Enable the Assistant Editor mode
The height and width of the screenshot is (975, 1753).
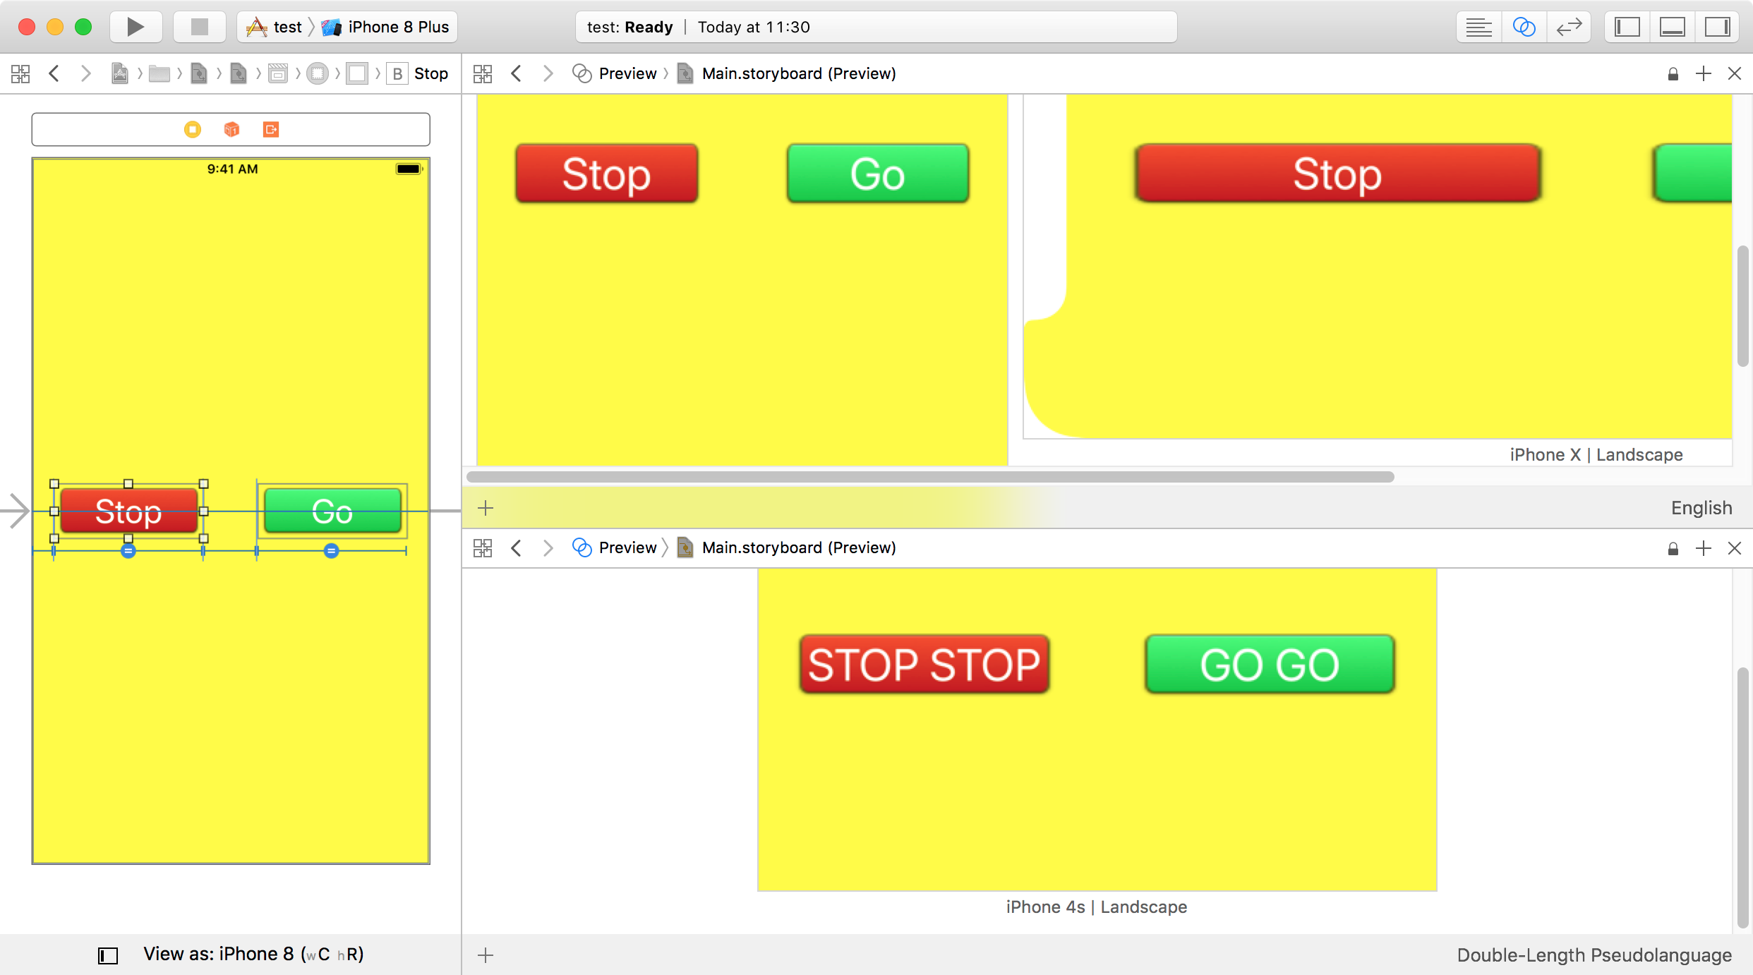click(x=1524, y=27)
